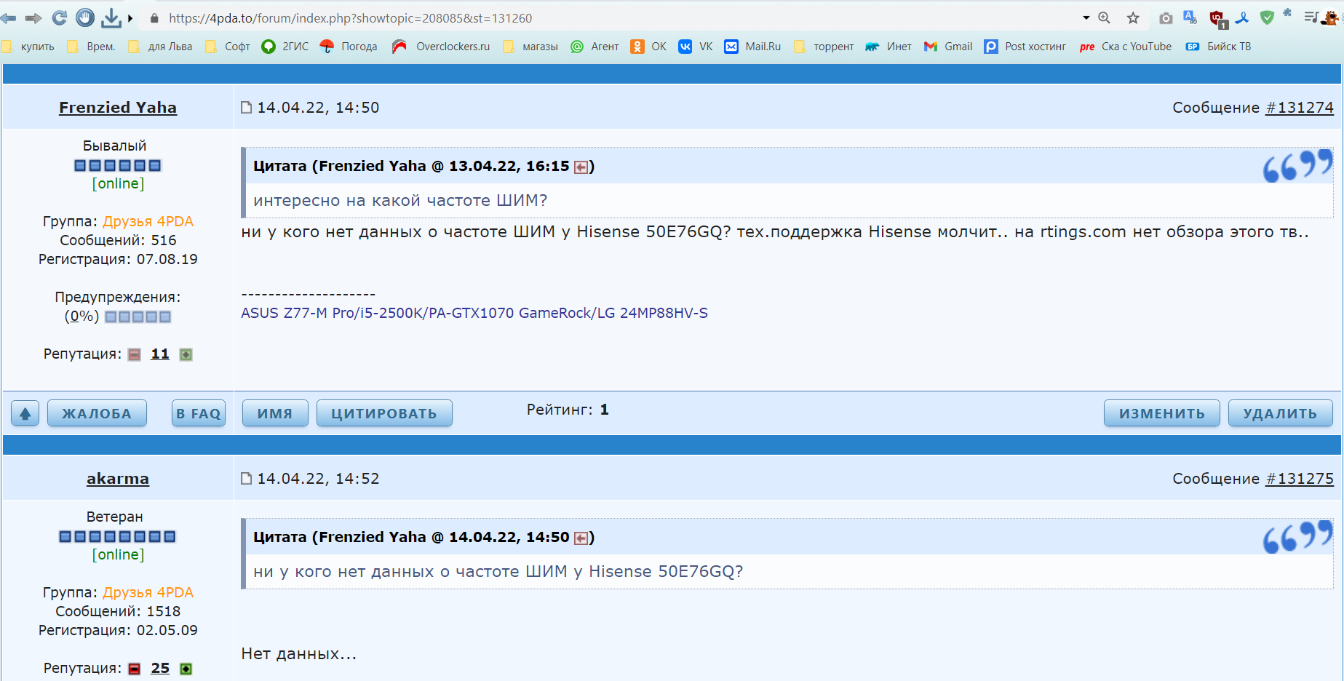Click the screenshot camera extension icon

(x=1166, y=18)
